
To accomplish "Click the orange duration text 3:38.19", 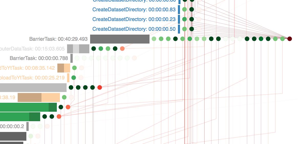I will pyautogui.click(x=7, y=97).
